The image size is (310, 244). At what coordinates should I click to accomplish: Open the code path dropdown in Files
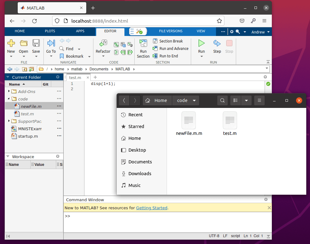tap(194, 100)
